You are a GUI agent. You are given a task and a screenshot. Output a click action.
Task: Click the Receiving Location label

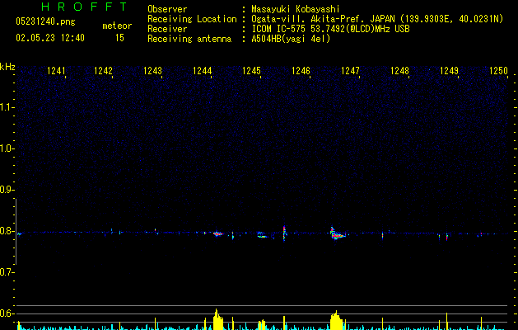(192, 19)
